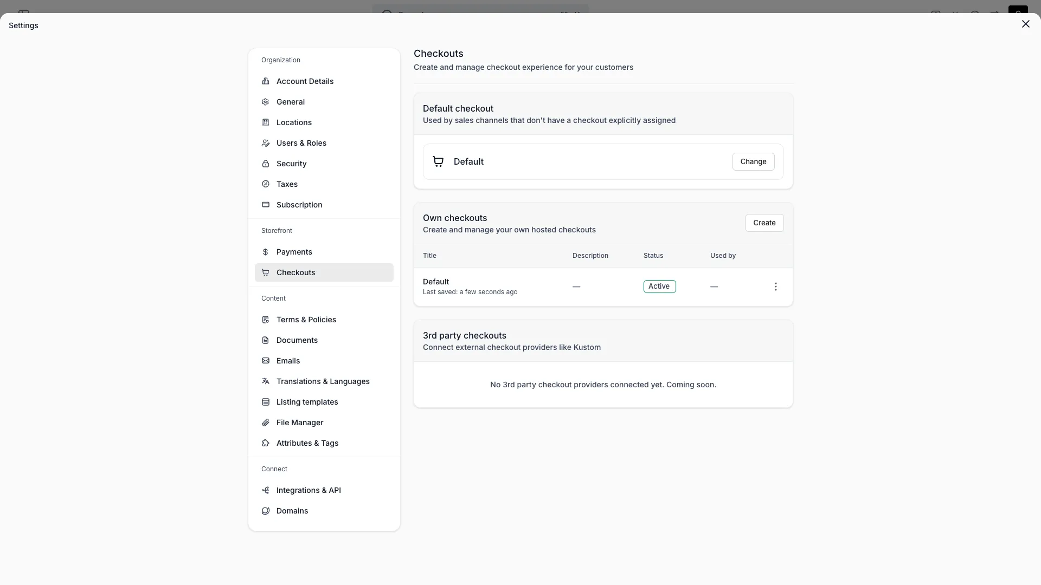Click the Checkouts page heading
This screenshot has height=585, width=1041.
click(439, 54)
